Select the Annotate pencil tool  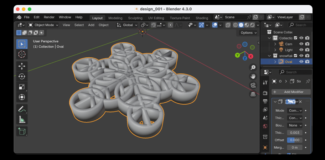22,109
